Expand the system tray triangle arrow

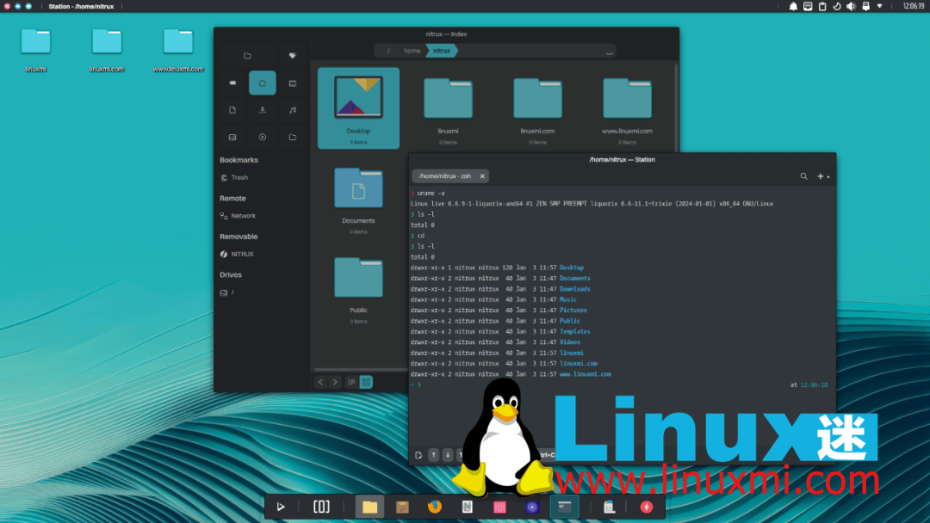tap(879, 7)
